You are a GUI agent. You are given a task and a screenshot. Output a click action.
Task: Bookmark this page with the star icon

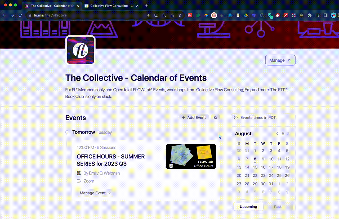[x=180, y=15]
